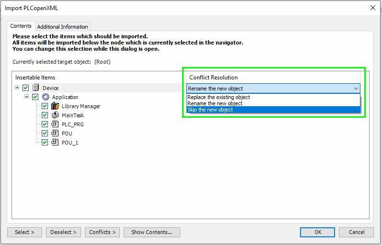Viewport: 382px width, 245px height.
Task: Open the Conflict Resolution dropdown arrow
Action: [x=356, y=89]
